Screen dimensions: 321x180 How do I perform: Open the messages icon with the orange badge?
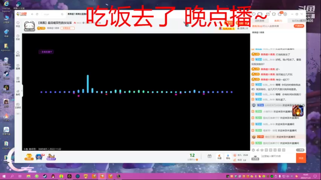[280, 14]
